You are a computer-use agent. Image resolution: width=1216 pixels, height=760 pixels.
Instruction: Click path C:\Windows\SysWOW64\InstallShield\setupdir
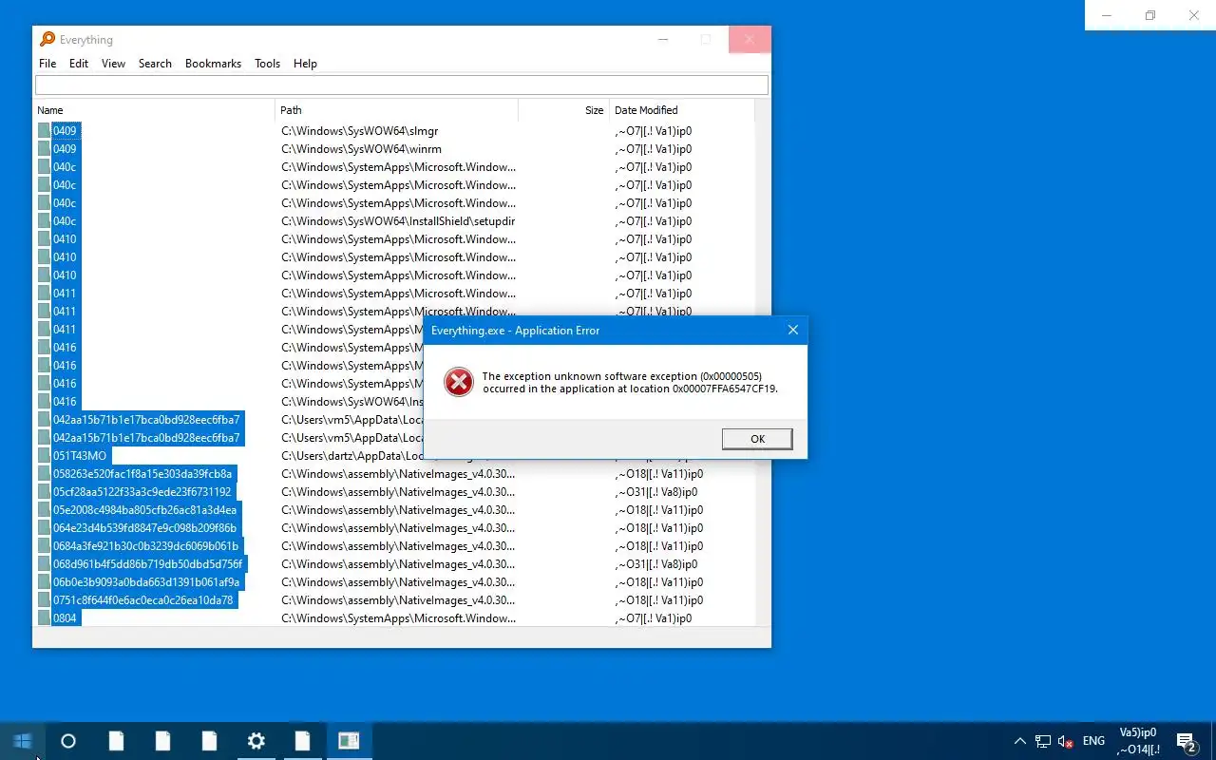pyautogui.click(x=398, y=221)
